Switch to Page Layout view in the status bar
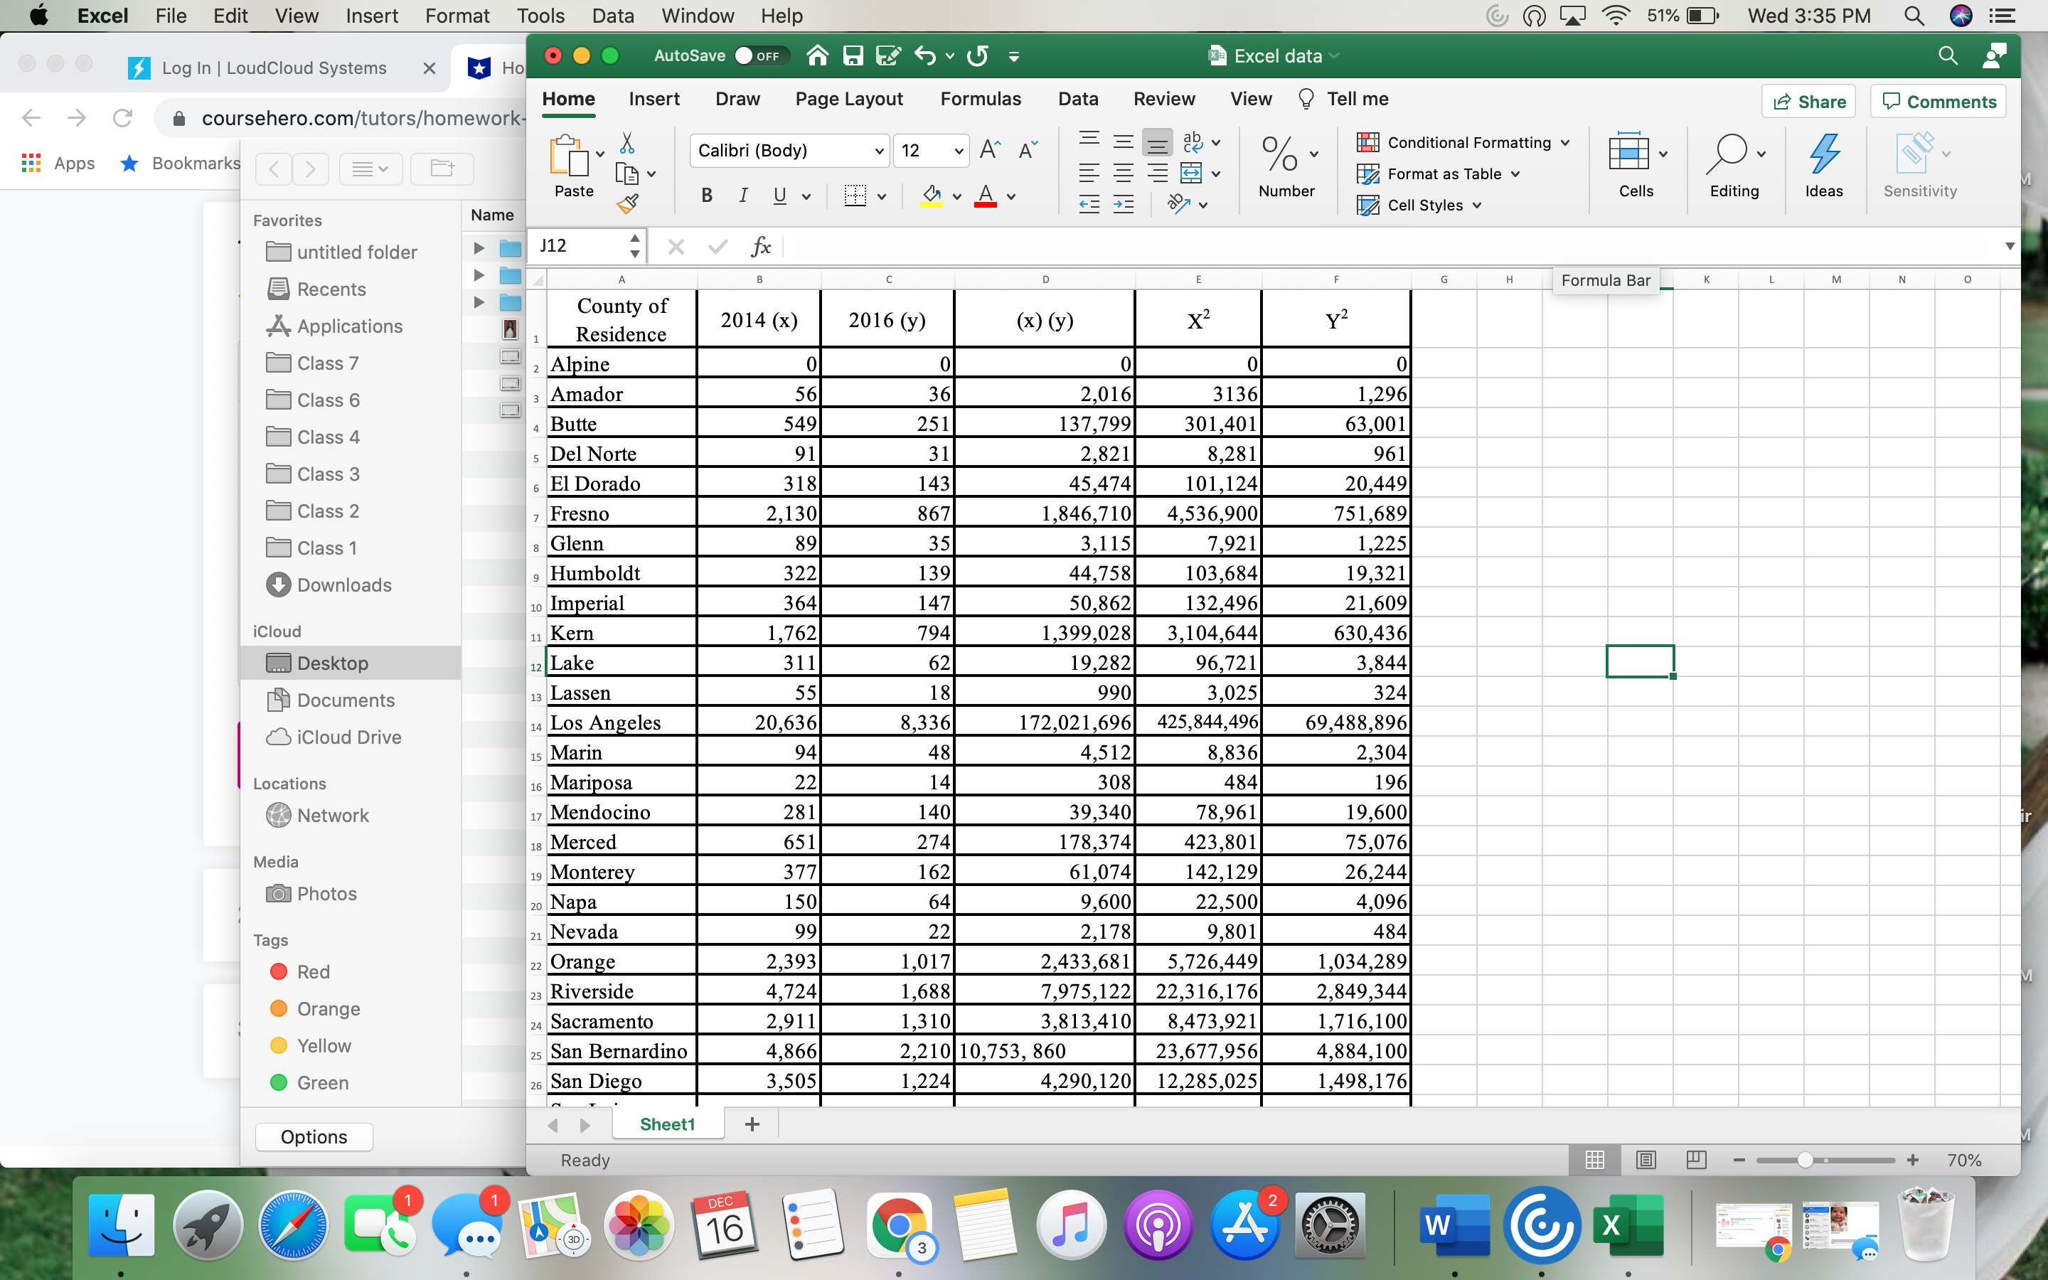Viewport: 2048px width, 1280px height. [x=1646, y=1160]
